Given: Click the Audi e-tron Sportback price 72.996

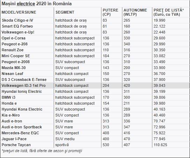Looking at the screenshot, I should point(159,127).
